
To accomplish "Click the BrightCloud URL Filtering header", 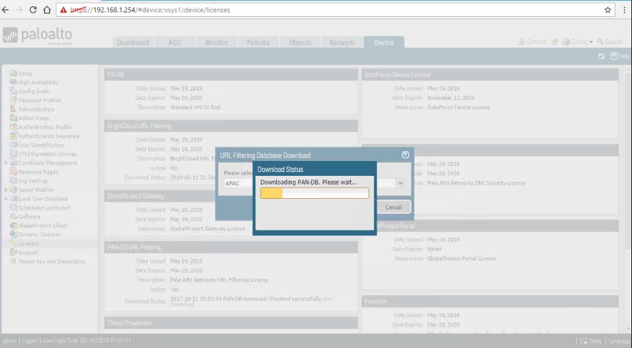I will (231, 126).
